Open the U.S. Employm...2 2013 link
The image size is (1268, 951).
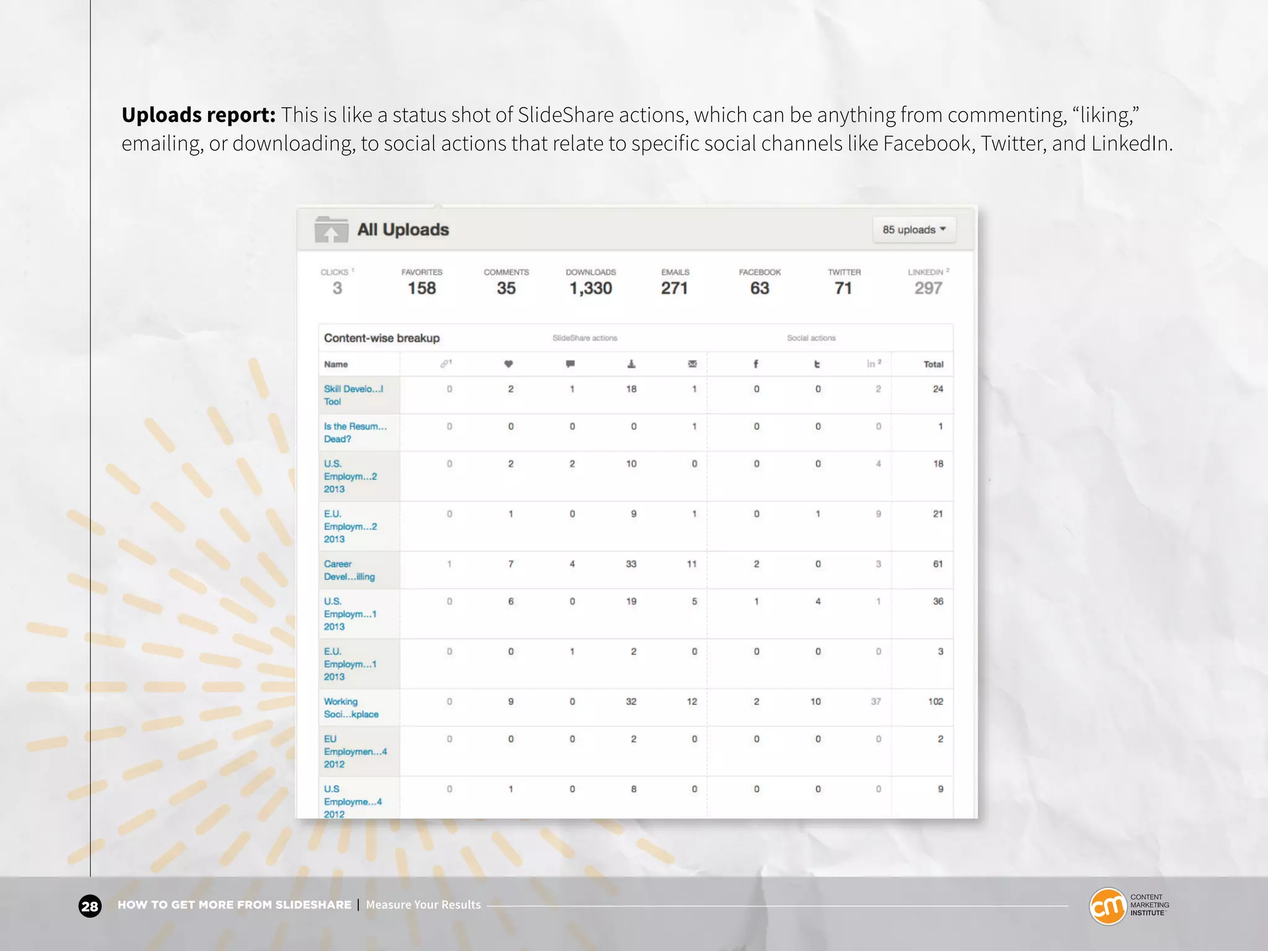(350, 476)
